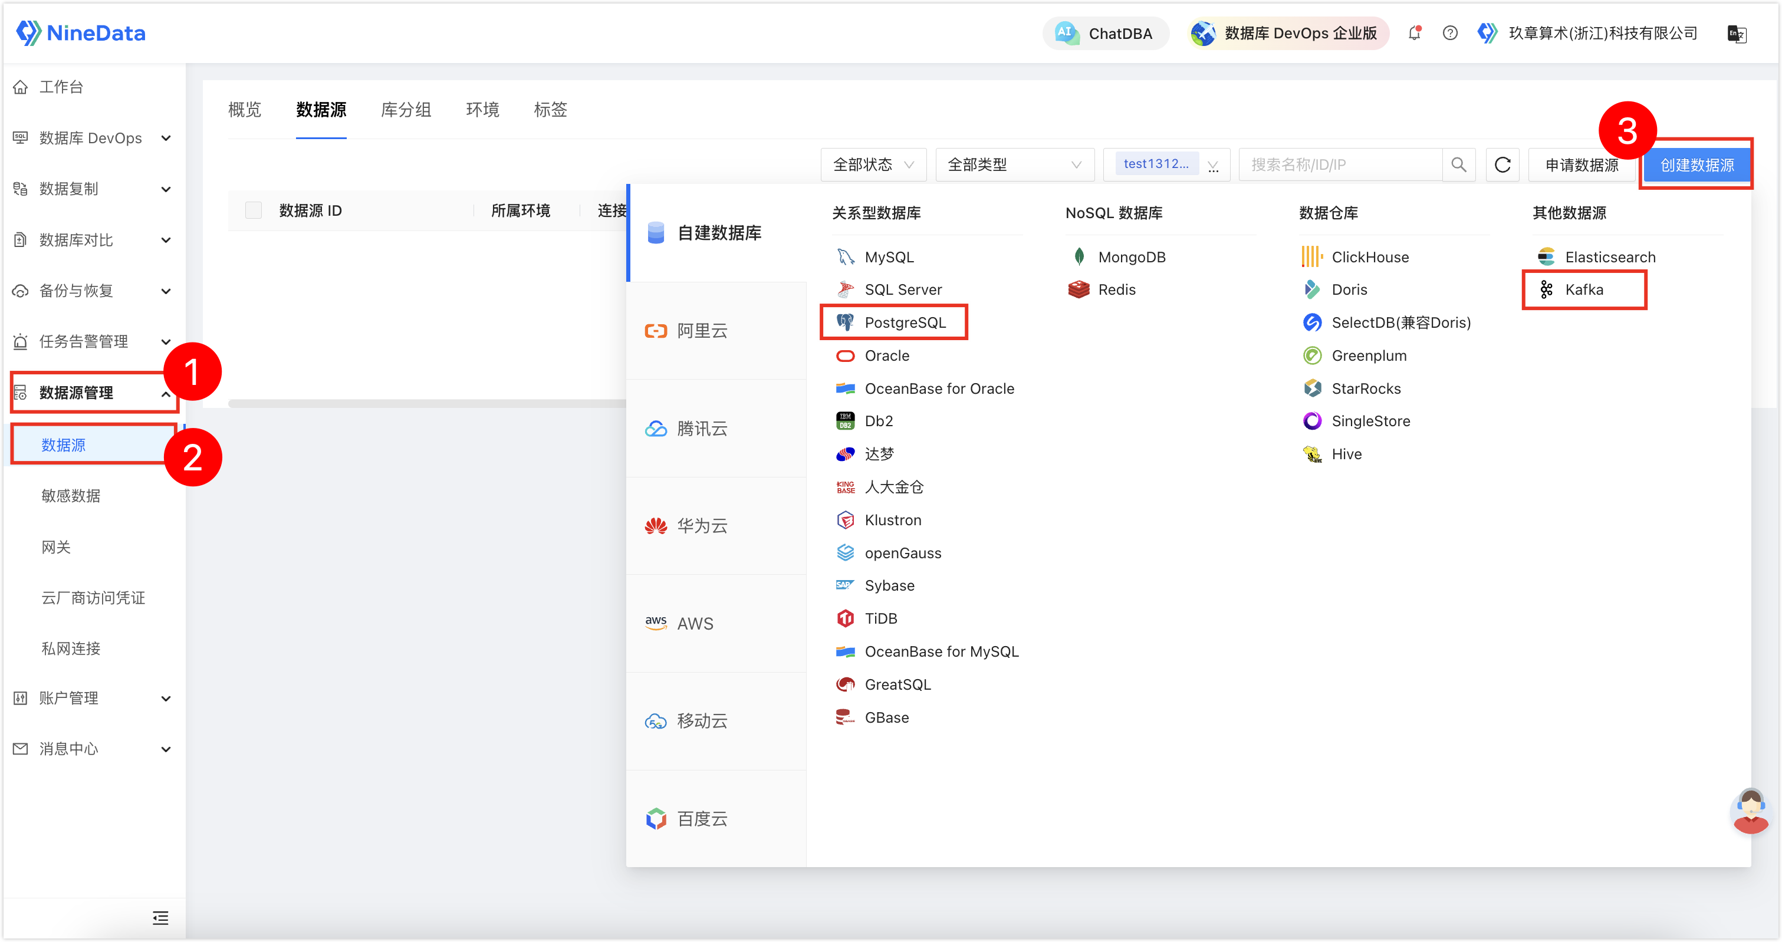The image size is (1782, 942).
Task: Toggle the select-all checkbox in table header
Action: point(254,210)
